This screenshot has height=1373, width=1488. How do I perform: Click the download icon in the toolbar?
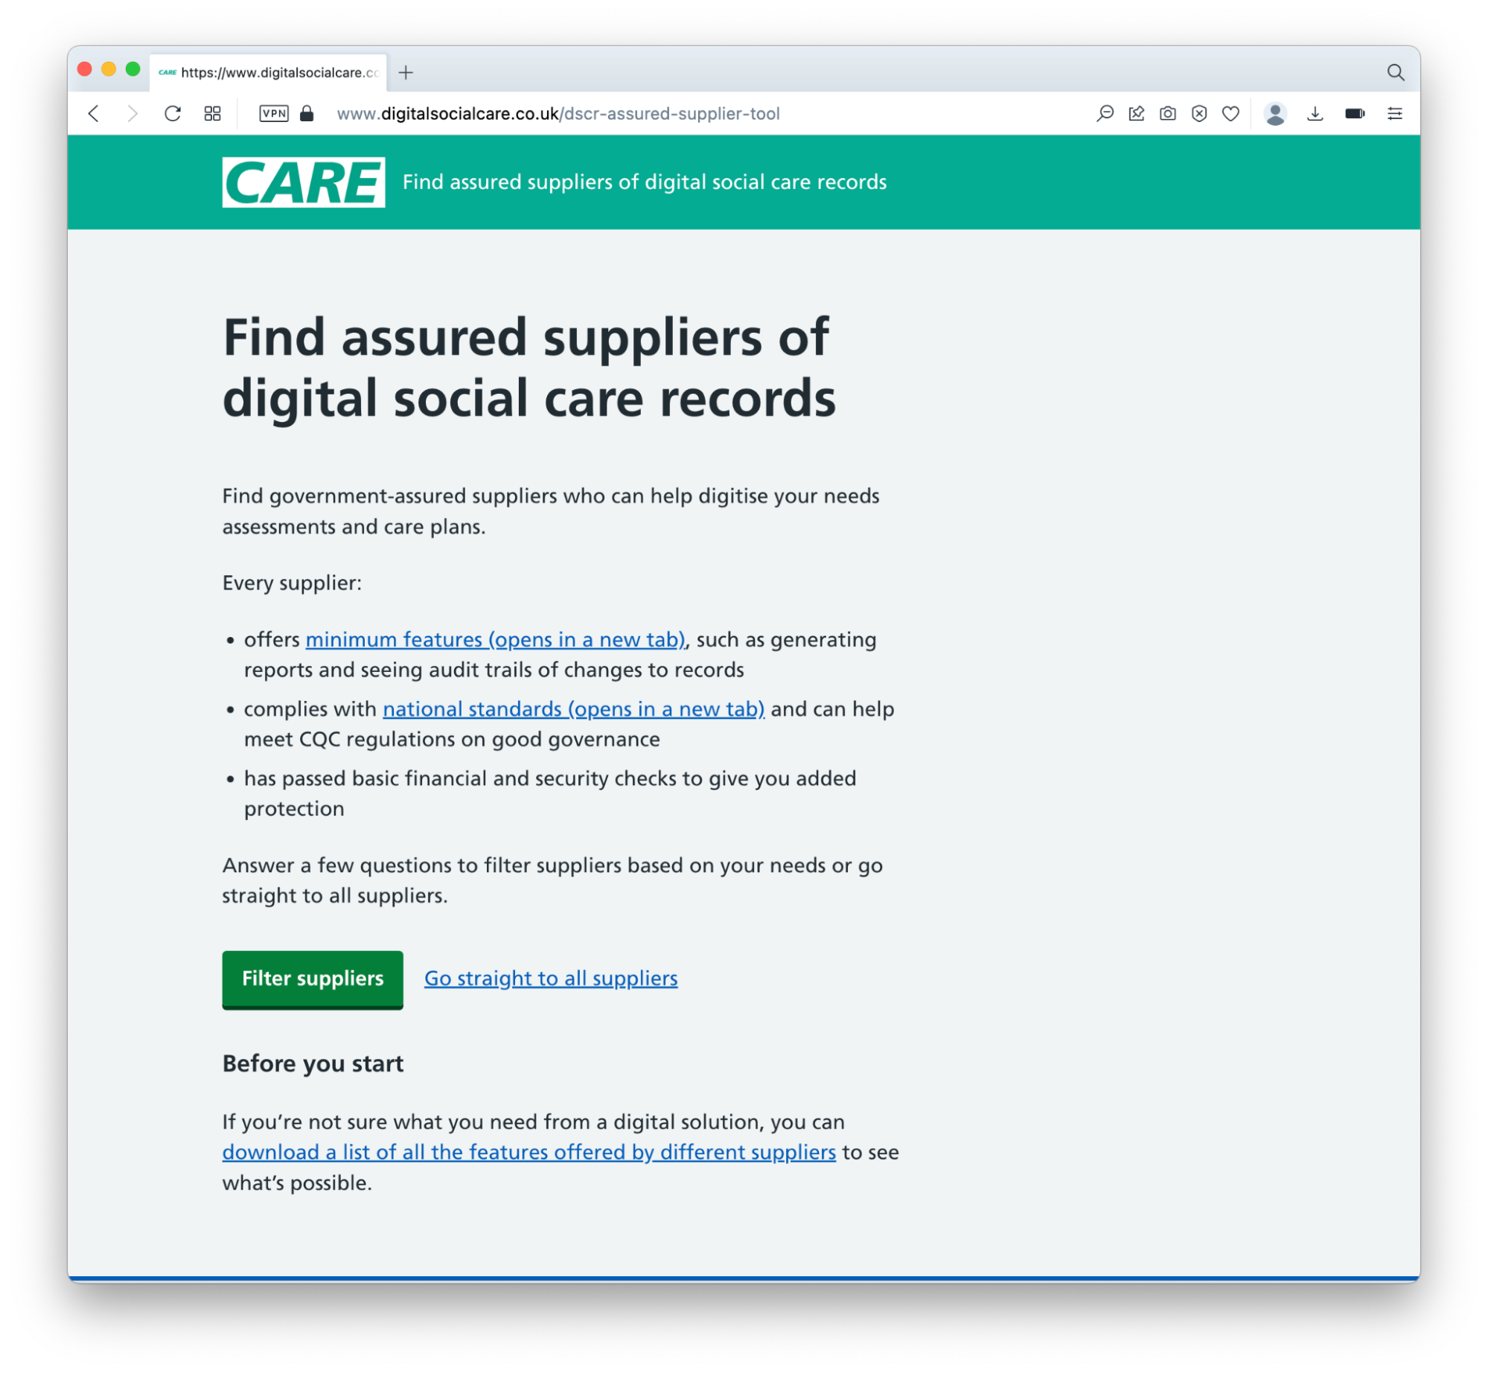coord(1313,112)
